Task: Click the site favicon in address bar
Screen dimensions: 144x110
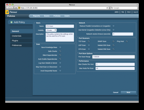Action: tap(19, 8)
